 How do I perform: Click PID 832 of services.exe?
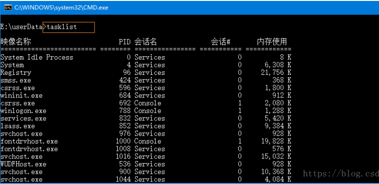(125, 118)
